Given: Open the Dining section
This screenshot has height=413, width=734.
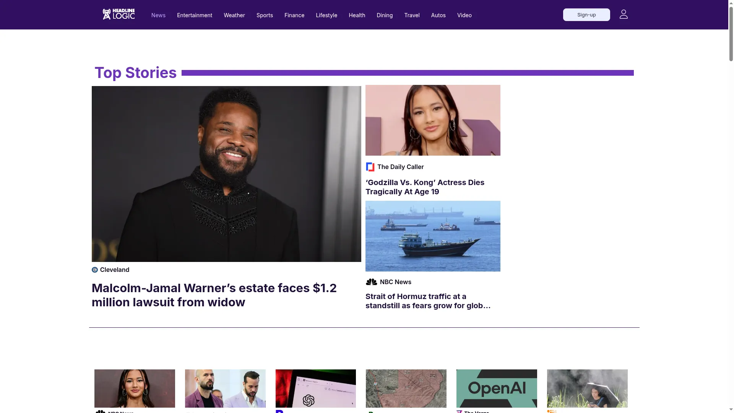Looking at the screenshot, I should point(385,15).
